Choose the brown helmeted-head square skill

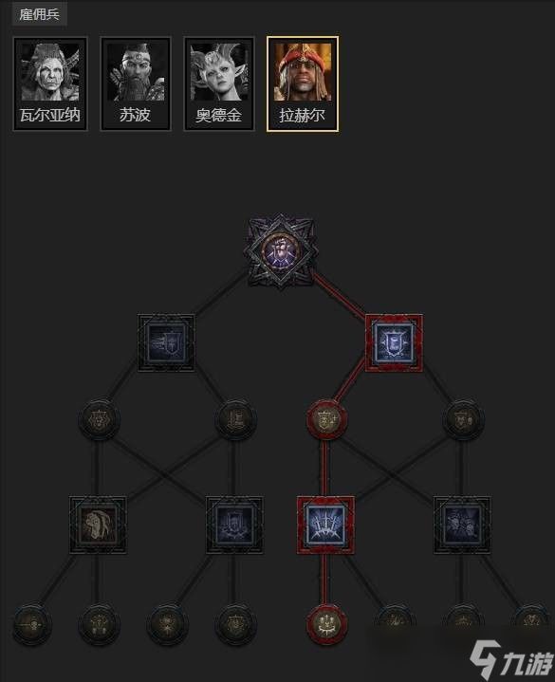coord(99,525)
